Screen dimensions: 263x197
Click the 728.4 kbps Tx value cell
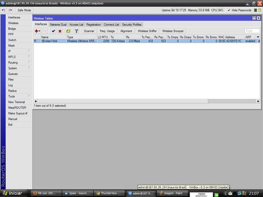(118, 41)
